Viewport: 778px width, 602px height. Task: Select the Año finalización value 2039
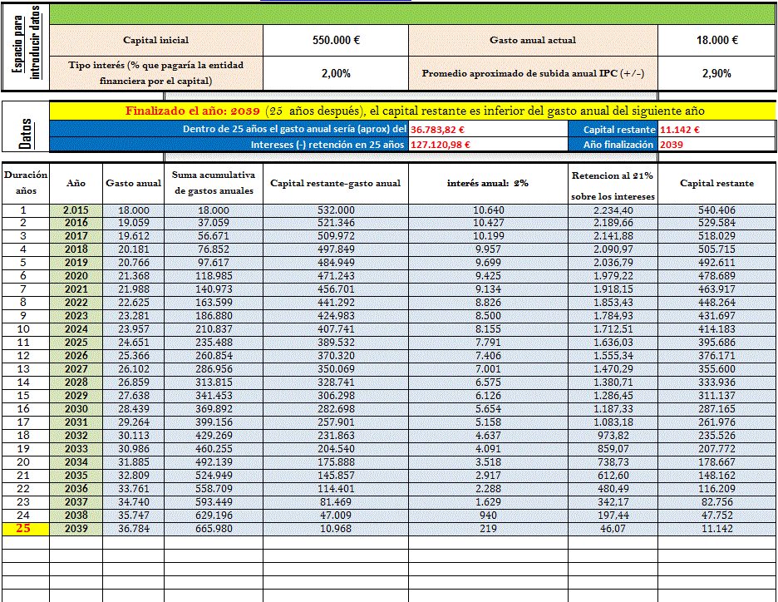(716, 145)
